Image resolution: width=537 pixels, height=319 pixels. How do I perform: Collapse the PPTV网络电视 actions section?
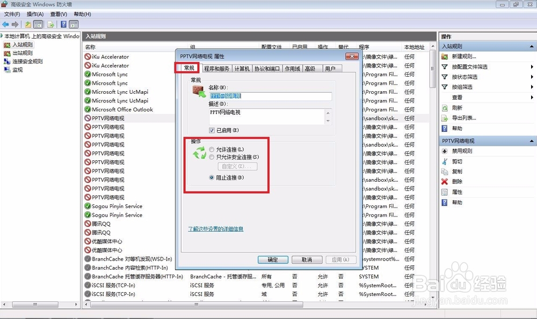point(532,141)
